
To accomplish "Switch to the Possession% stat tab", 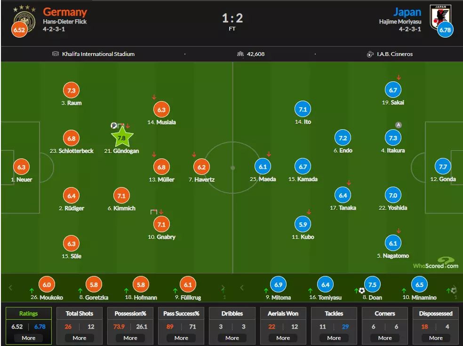I will pyautogui.click(x=130, y=314).
